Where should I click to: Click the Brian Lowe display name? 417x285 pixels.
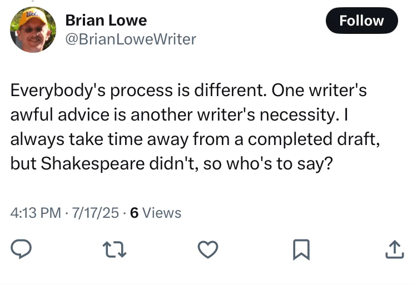pos(106,21)
